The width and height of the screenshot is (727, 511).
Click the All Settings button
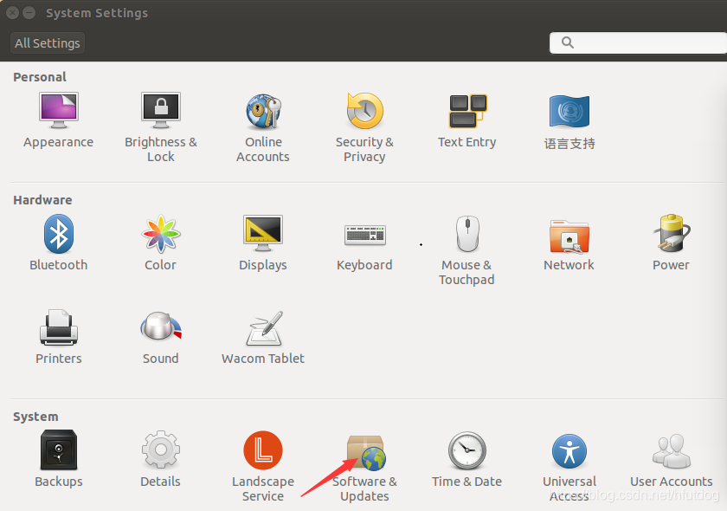[x=48, y=43]
